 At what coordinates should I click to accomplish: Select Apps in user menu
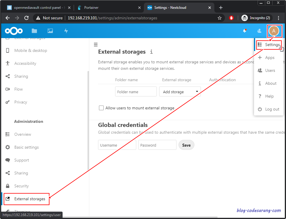[269, 57]
